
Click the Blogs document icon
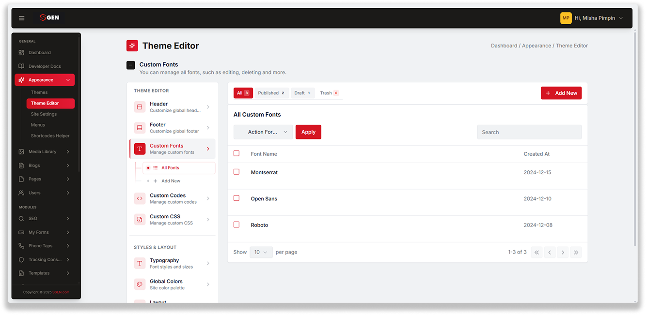[x=21, y=165]
